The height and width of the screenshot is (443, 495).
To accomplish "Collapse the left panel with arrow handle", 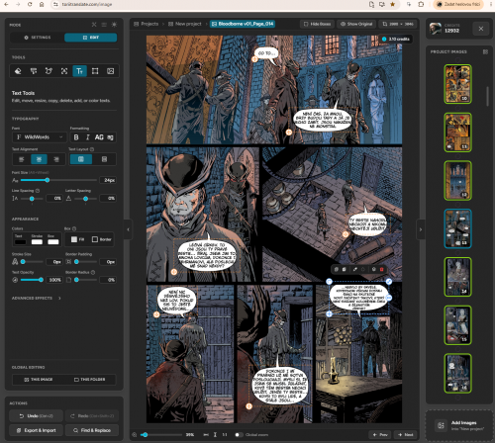I will 129,229.
